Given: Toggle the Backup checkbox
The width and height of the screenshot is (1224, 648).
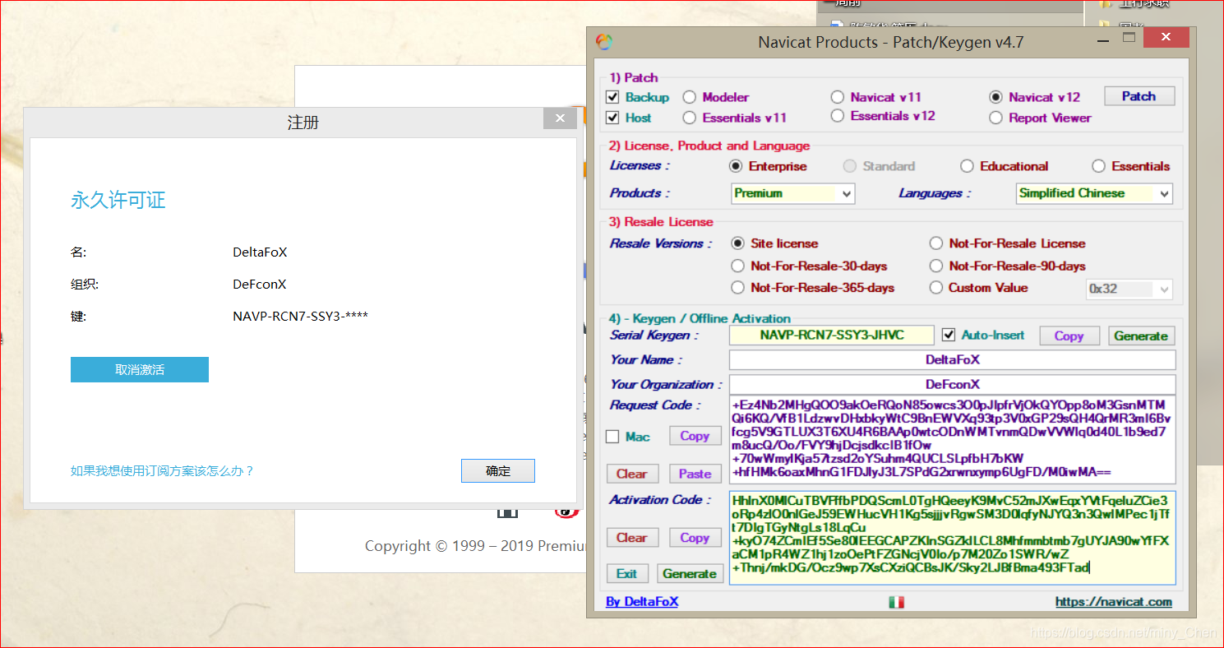Looking at the screenshot, I should 612,97.
